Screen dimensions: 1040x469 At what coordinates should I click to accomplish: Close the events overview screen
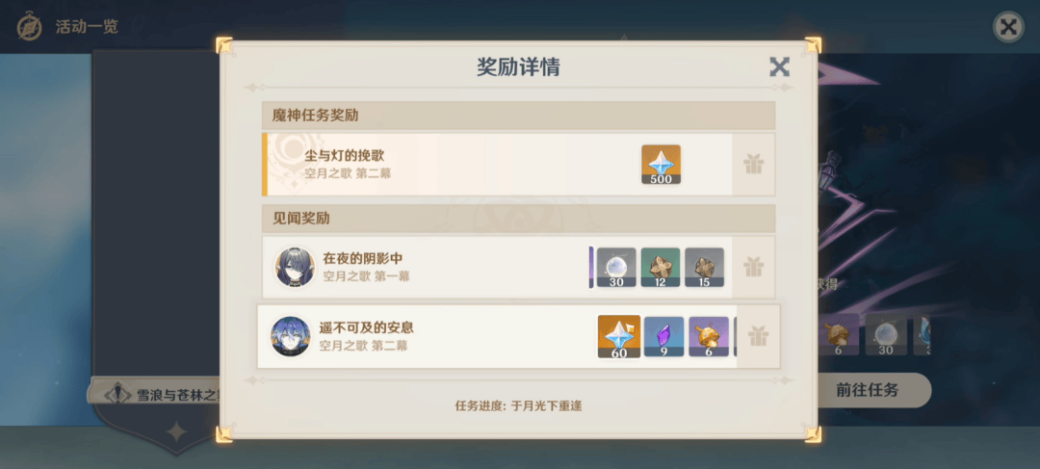(x=1008, y=27)
